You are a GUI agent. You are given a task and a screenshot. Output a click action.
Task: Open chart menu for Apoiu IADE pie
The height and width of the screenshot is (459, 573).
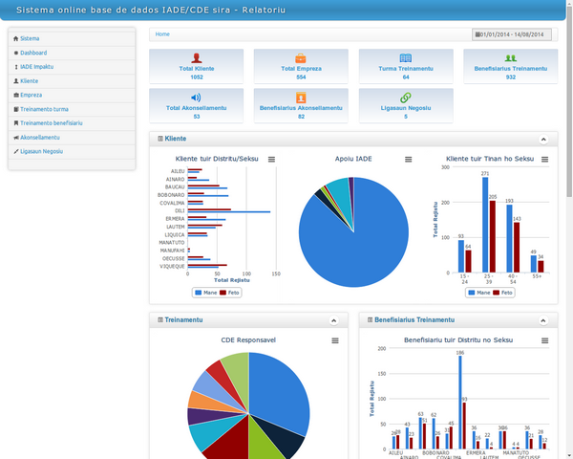(408, 160)
